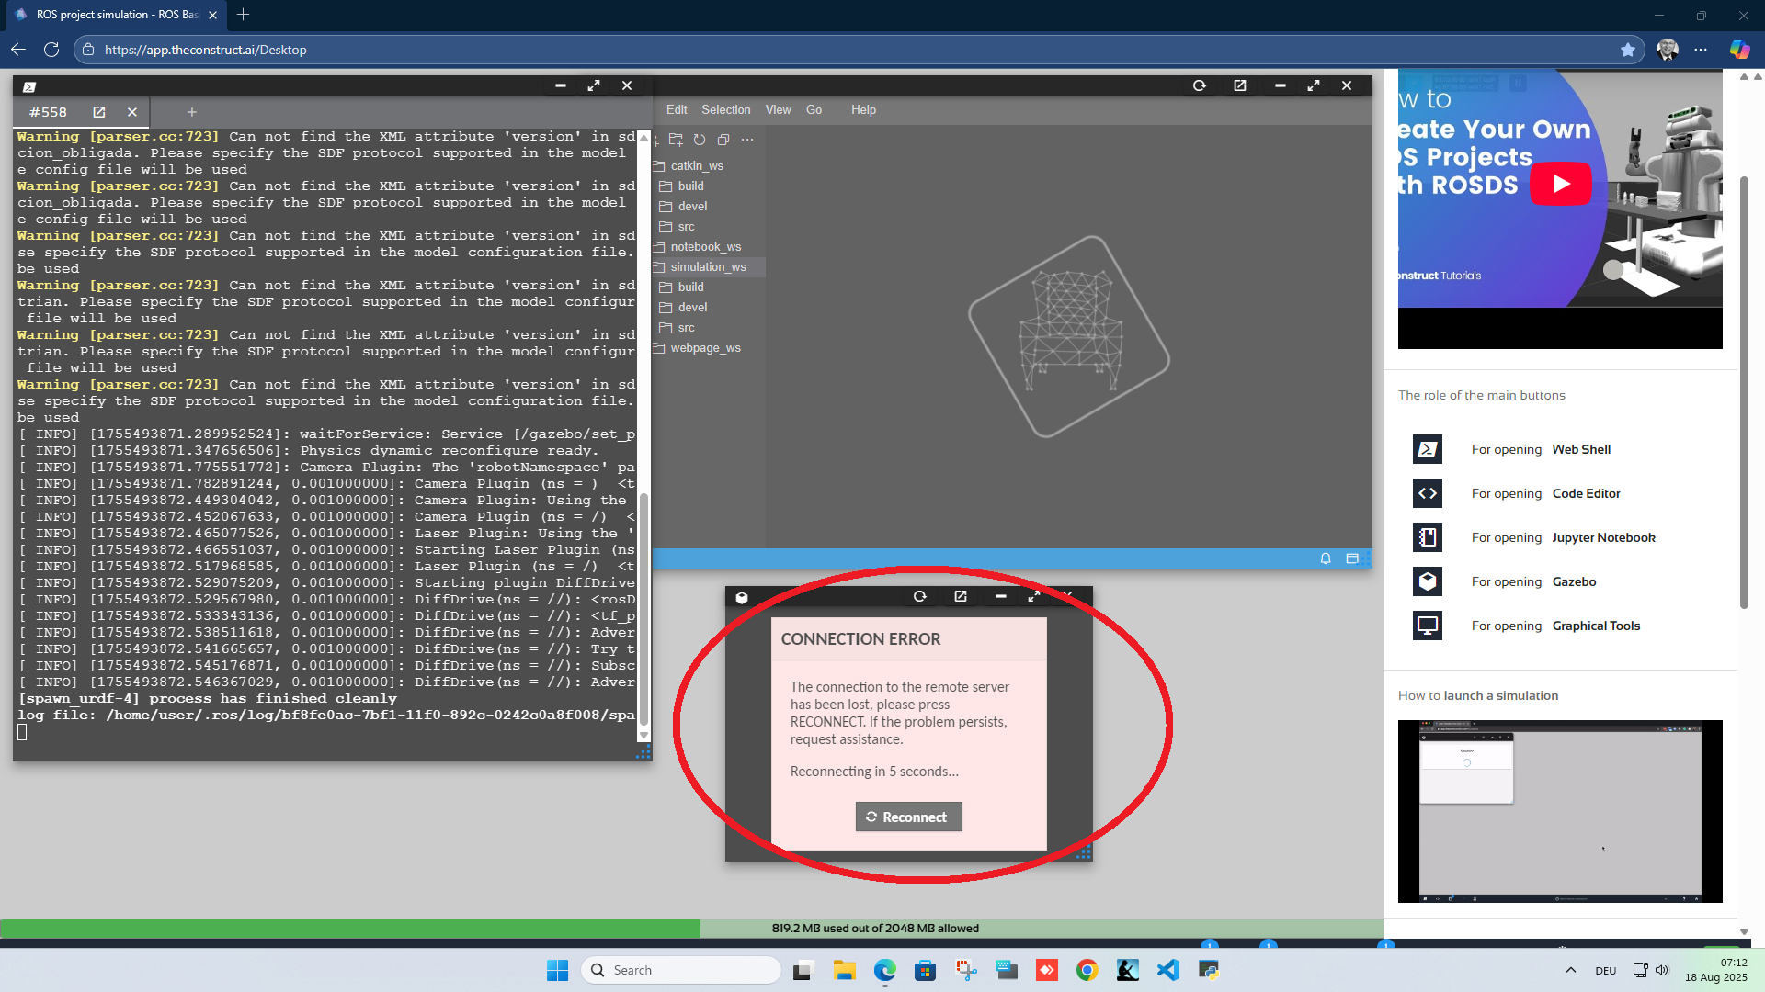Toggle editor status bar panel layout icon

[x=1352, y=558]
